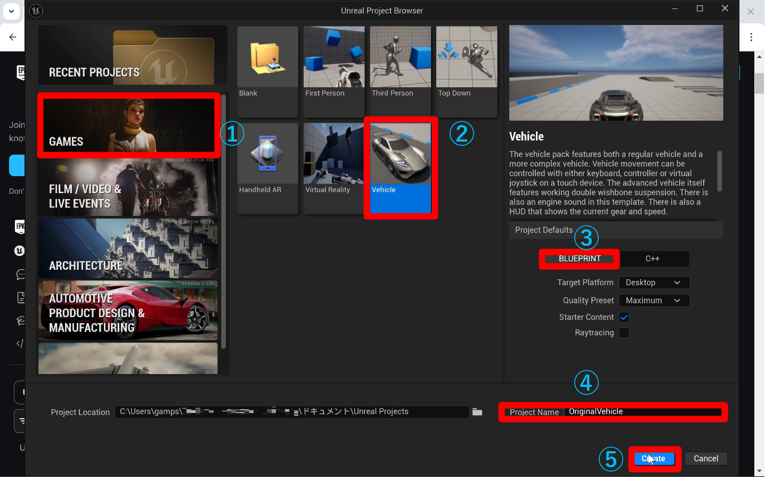Click the browser page scrollbar down arrow
The width and height of the screenshot is (765, 480).
pos(759,471)
